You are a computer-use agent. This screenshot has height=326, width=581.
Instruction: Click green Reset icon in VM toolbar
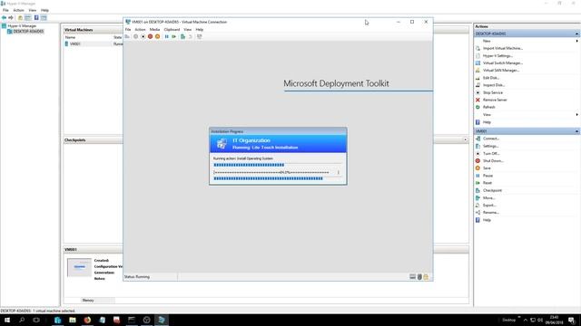click(x=173, y=36)
